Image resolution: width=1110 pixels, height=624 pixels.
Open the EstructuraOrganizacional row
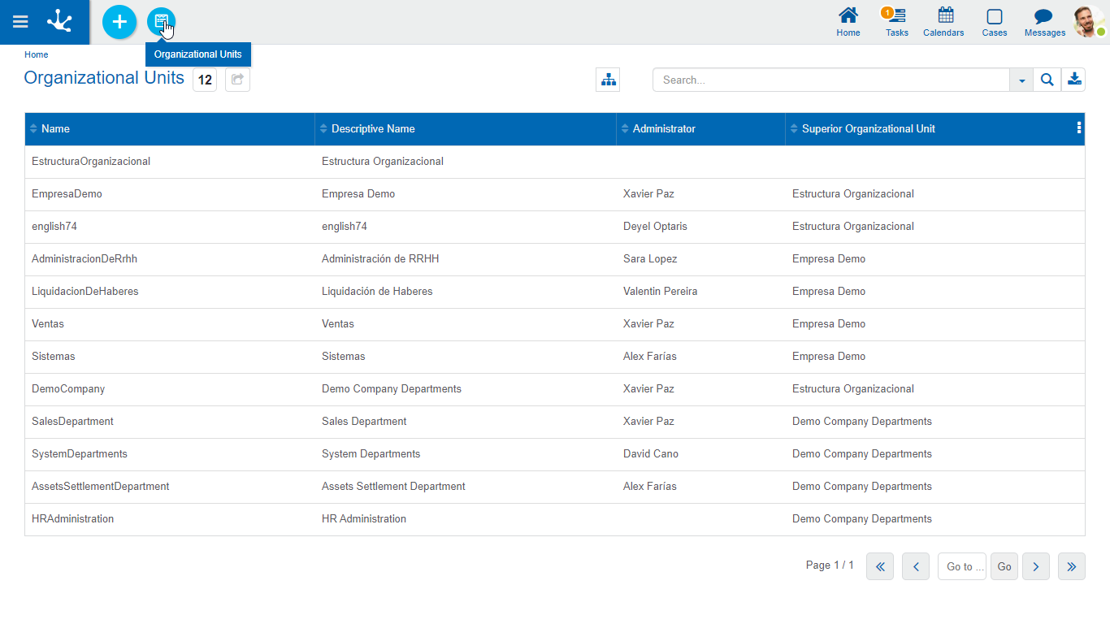pyautogui.click(x=555, y=162)
